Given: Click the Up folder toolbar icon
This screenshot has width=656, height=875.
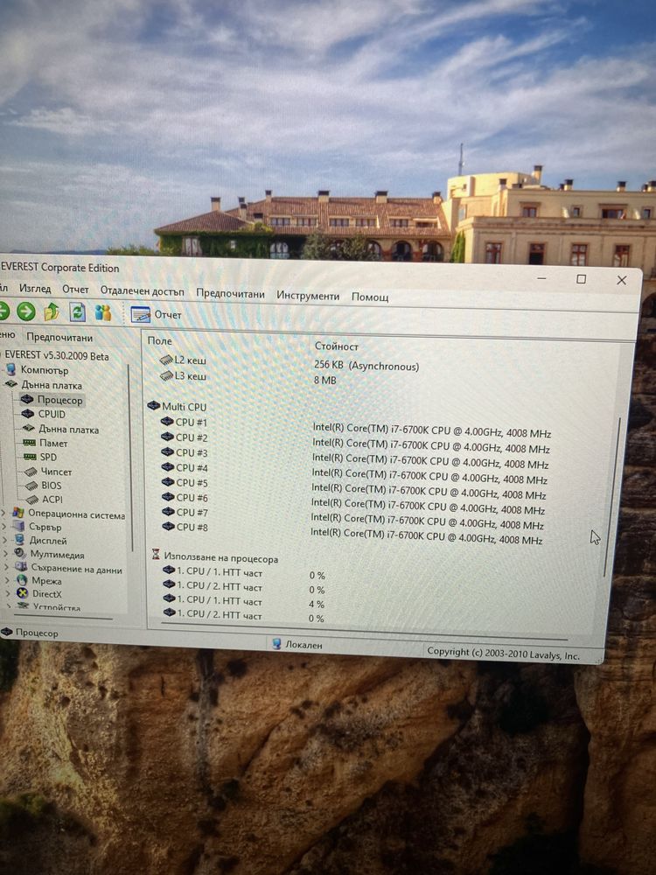Looking at the screenshot, I should pyautogui.click(x=52, y=311).
